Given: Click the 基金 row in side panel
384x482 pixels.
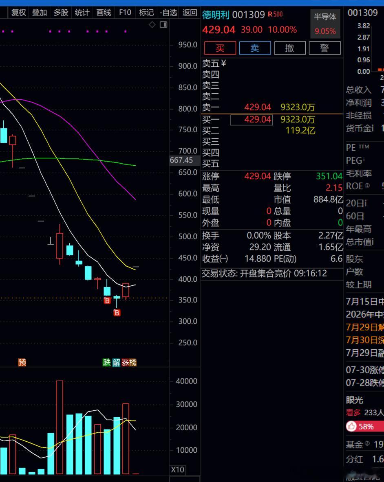Looking at the screenshot, I should click(364, 445).
